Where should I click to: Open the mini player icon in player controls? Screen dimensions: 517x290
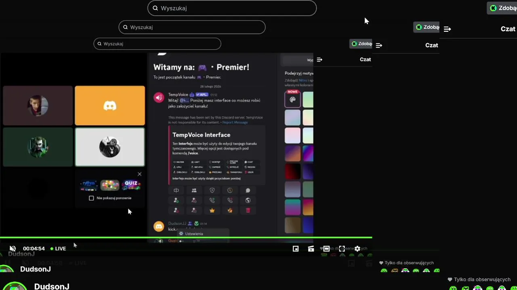point(296,249)
